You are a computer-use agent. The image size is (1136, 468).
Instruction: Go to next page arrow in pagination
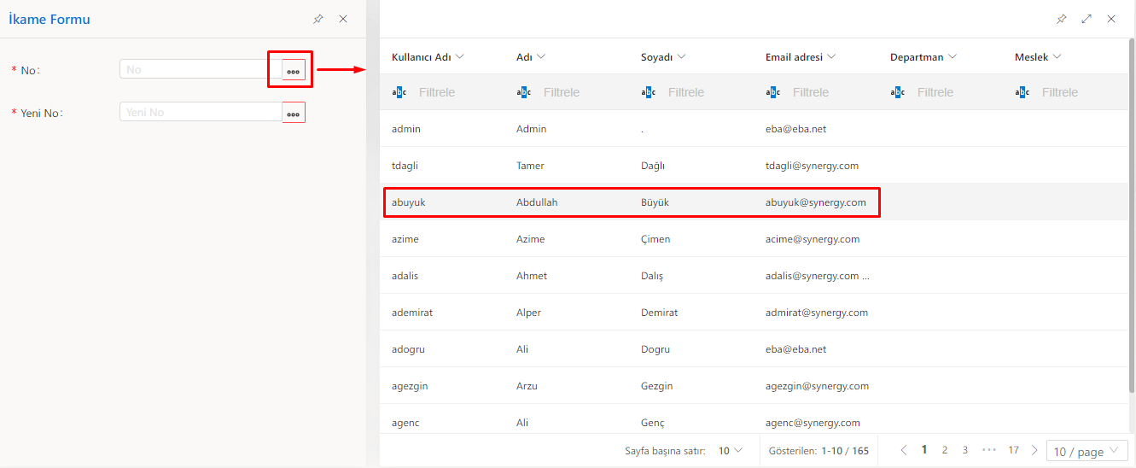(x=1034, y=450)
